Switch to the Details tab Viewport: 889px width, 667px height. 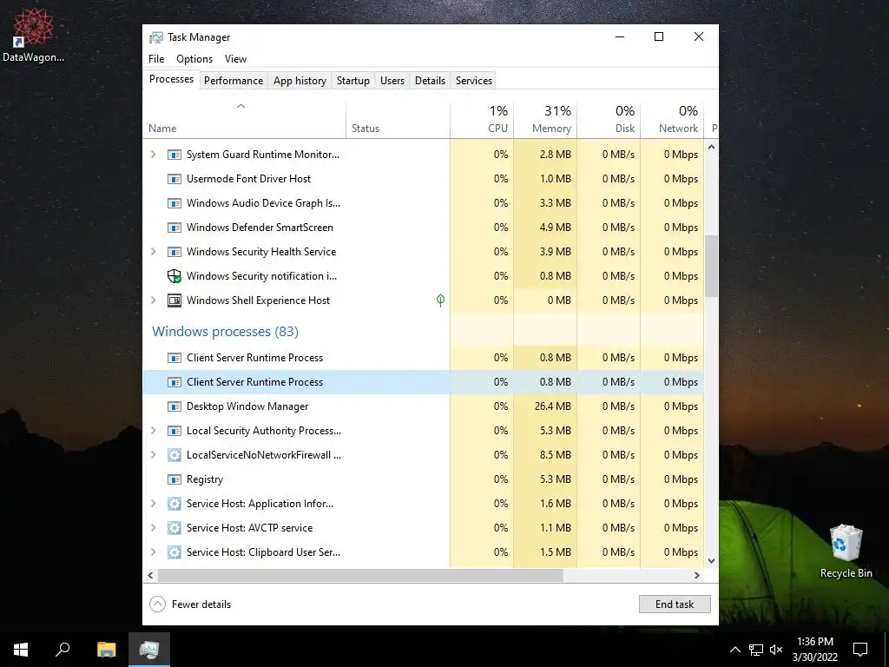tap(431, 81)
